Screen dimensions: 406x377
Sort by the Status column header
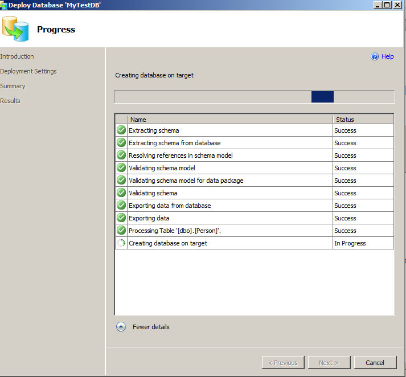point(363,120)
